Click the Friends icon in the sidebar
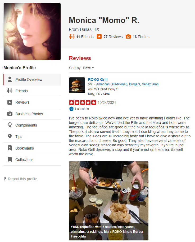Screen dimensions: 195x242 point(10,91)
